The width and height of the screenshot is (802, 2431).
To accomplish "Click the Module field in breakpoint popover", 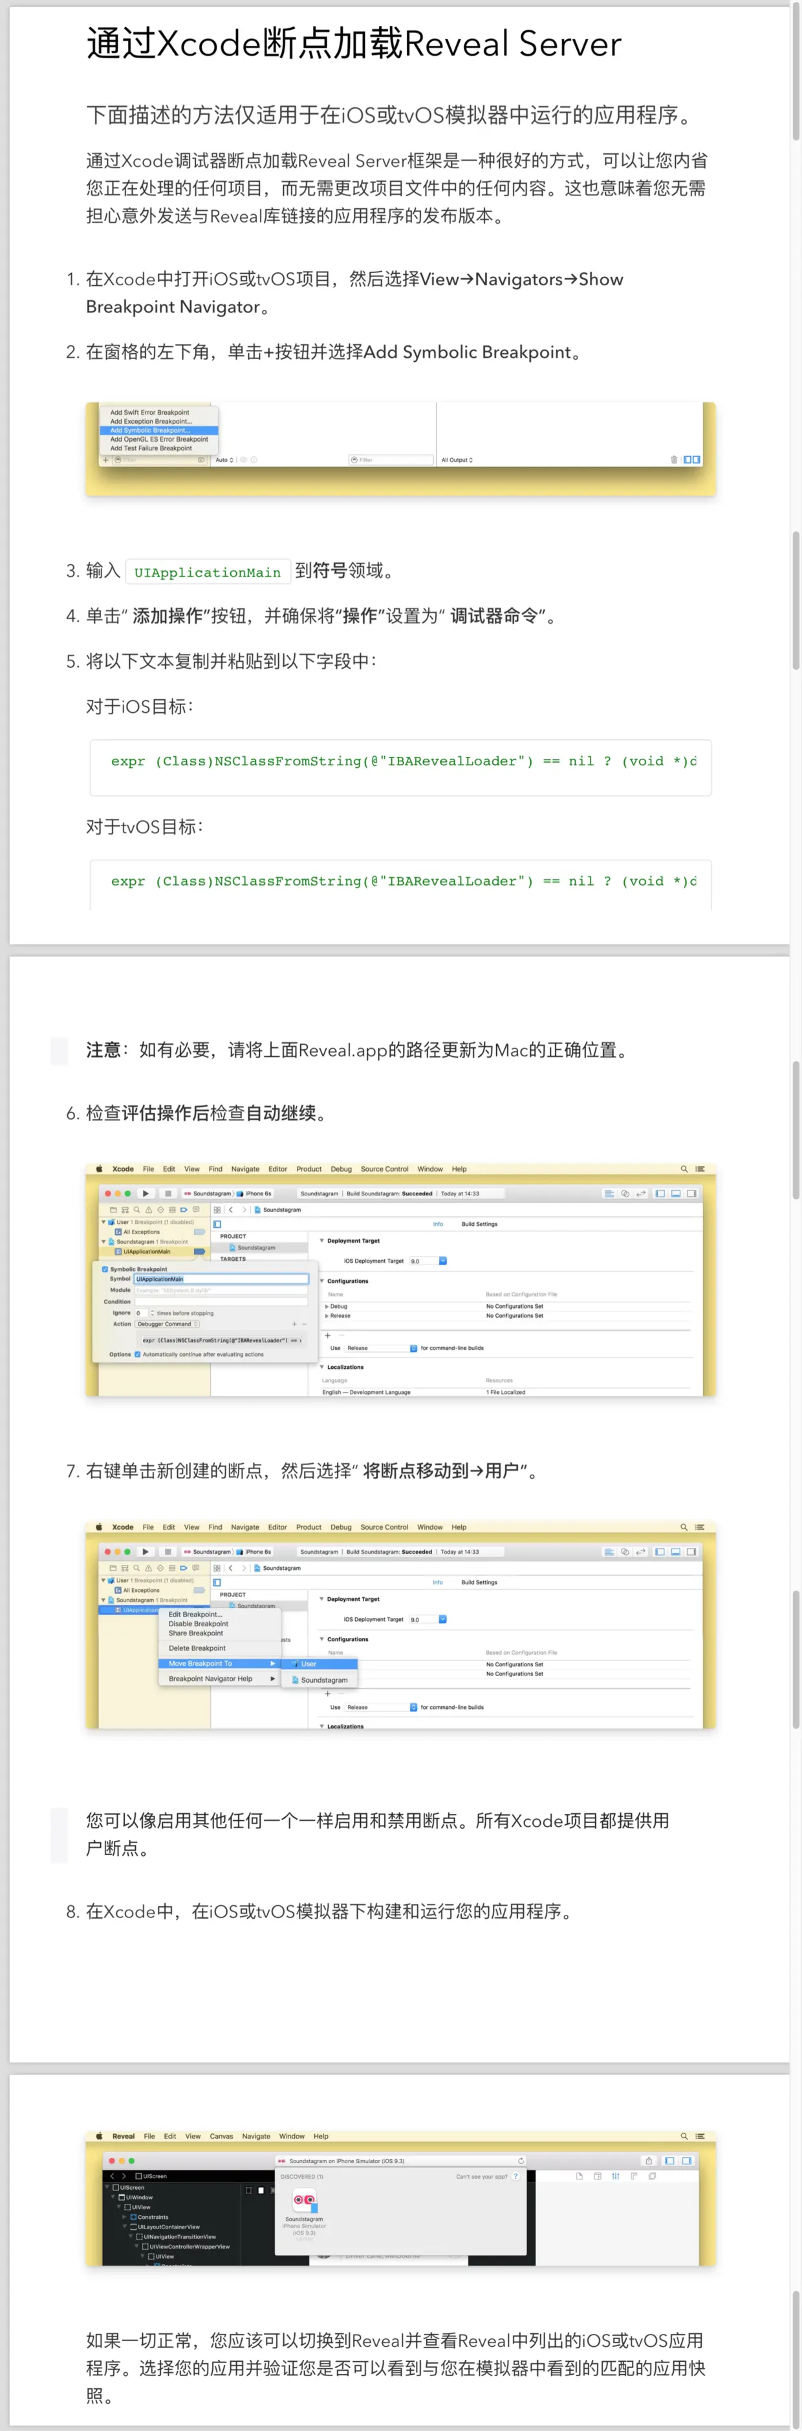I will coord(221,1290).
